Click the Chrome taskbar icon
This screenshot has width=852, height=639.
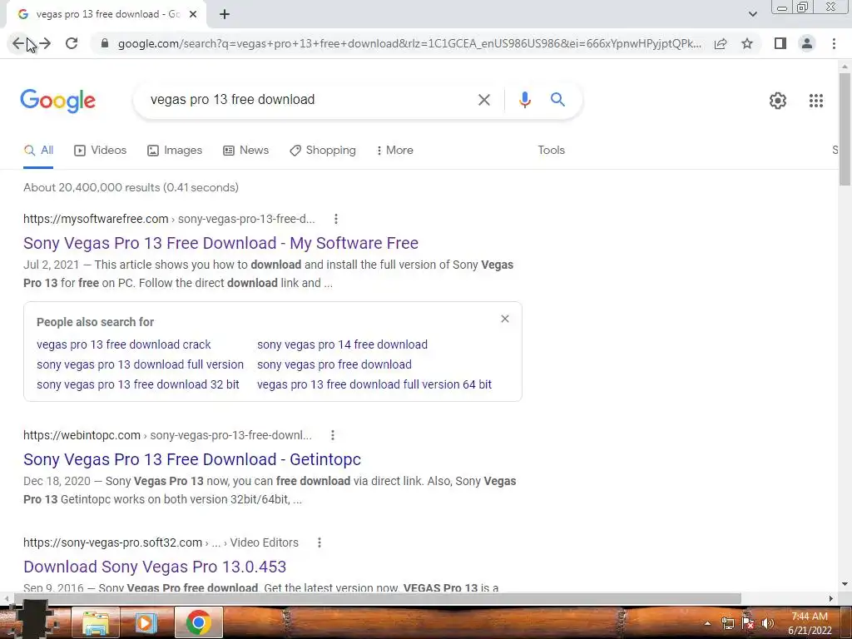pos(198,622)
